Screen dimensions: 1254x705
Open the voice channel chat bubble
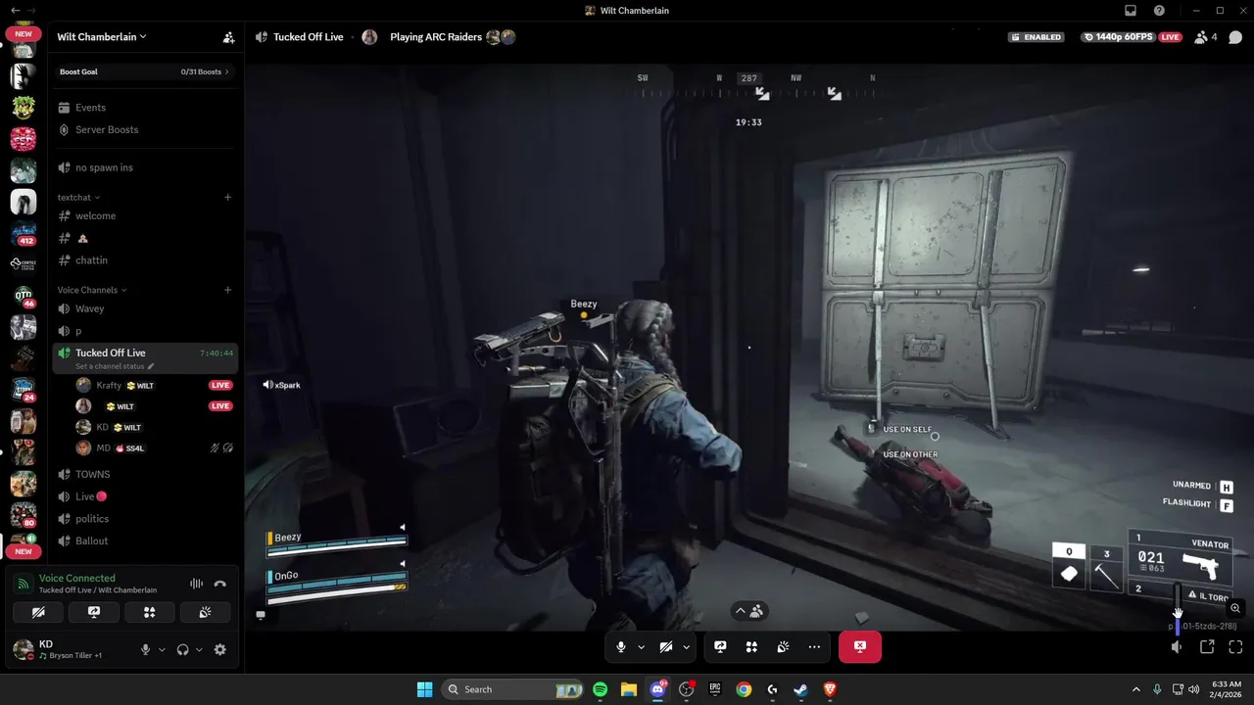1235,37
